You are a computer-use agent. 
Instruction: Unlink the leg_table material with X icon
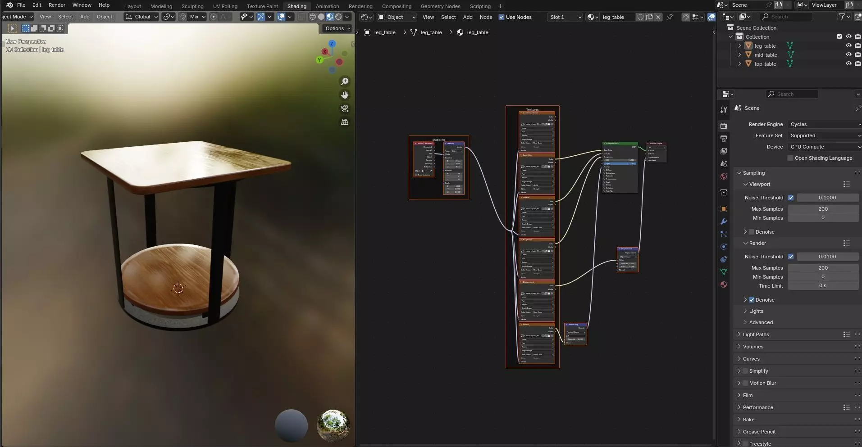tap(658, 17)
